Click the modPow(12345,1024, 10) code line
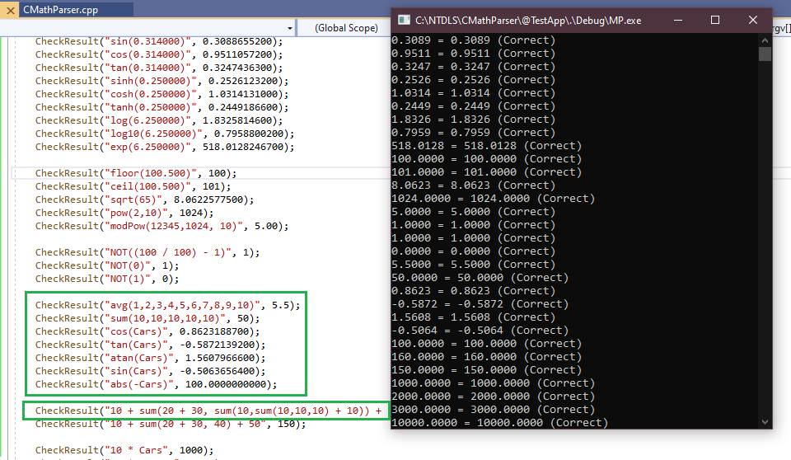This screenshot has width=791, height=460. [161, 226]
